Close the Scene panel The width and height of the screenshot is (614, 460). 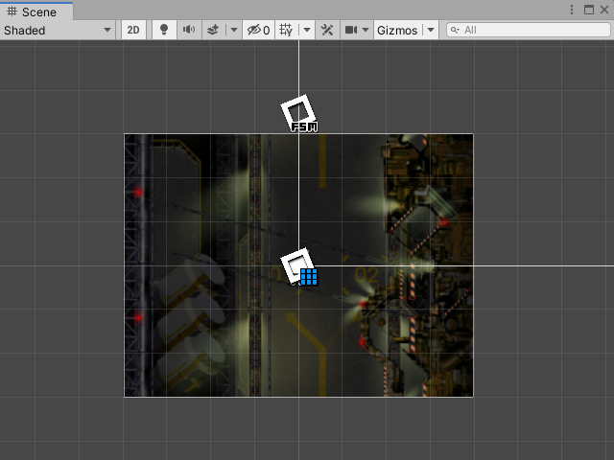(604, 10)
